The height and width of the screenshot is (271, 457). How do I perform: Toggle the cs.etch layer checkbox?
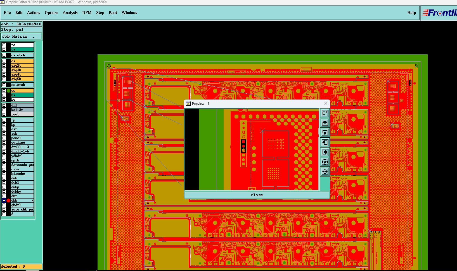4,55
